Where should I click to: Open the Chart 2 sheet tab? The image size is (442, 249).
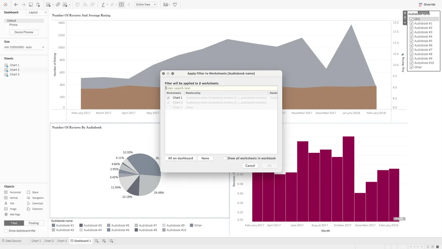pos(49,241)
